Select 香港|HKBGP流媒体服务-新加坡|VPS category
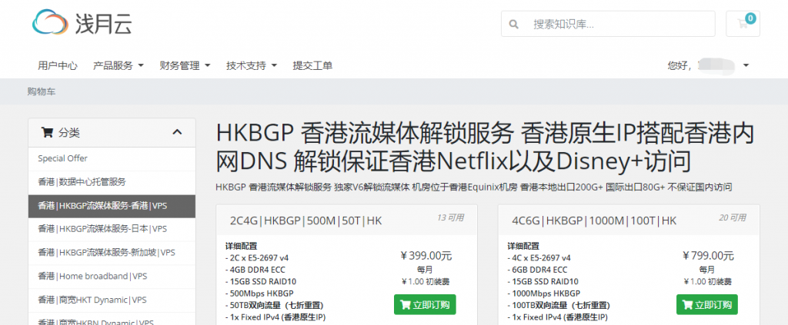Viewport: 788px width, 325px height. tap(112, 253)
